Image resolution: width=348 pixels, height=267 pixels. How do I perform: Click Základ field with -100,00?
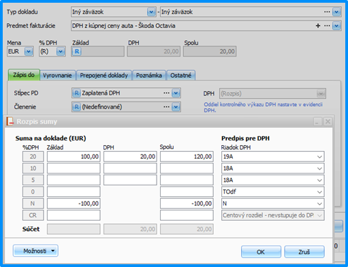(74, 204)
